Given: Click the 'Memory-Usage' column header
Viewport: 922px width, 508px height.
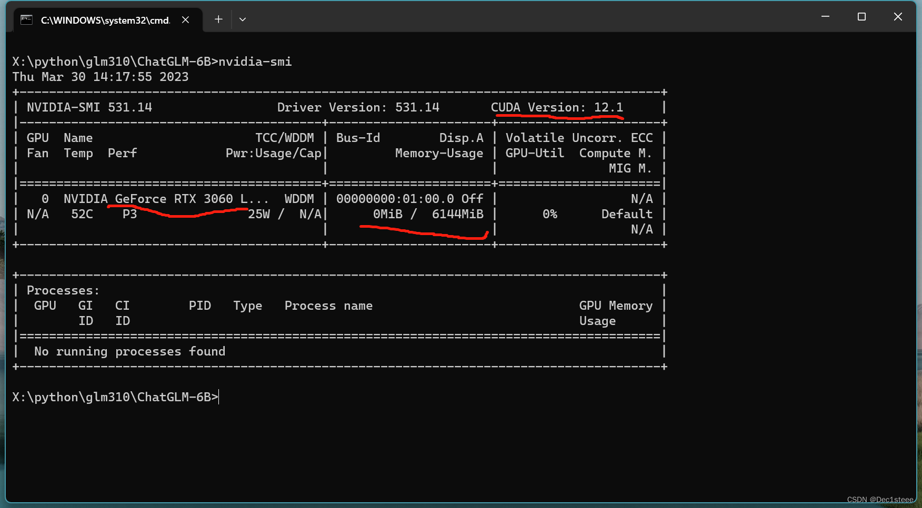Looking at the screenshot, I should coord(439,153).
